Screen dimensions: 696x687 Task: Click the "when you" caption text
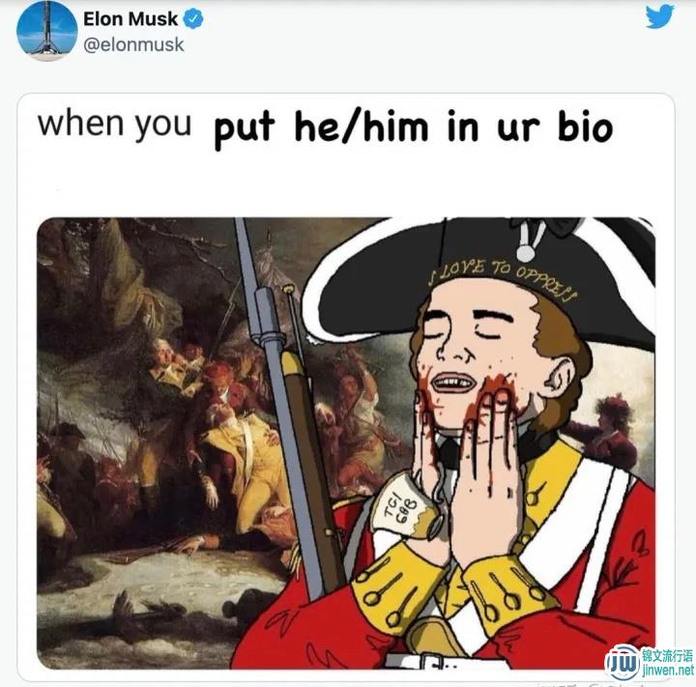click(115, 124)
